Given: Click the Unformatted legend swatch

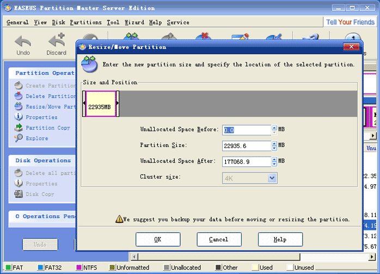Looking at the screenshot, I should 112,267.
